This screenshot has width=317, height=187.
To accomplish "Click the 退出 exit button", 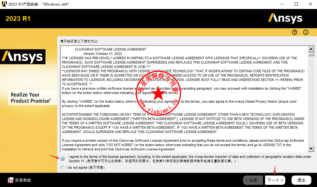I will (301, 180).
